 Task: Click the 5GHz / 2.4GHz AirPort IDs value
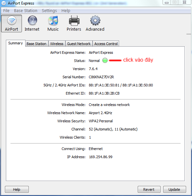[121, 85]
